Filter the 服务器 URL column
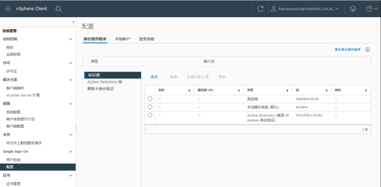The width and height of the screenshot is (381, 187). pos(238,91)
